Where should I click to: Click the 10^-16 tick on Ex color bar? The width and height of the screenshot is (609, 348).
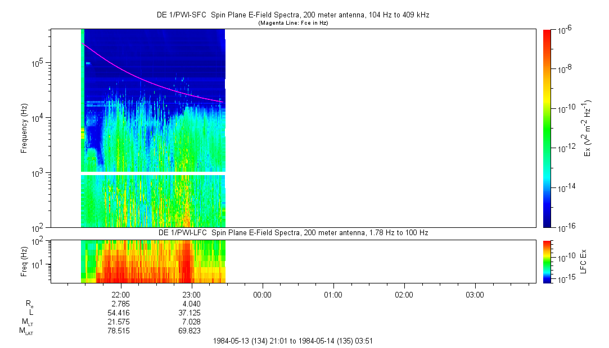pos(564,228)
